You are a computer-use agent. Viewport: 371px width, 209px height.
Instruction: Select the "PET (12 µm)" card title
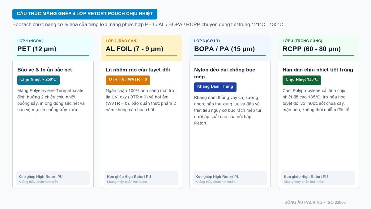click(x=37, y=49)
